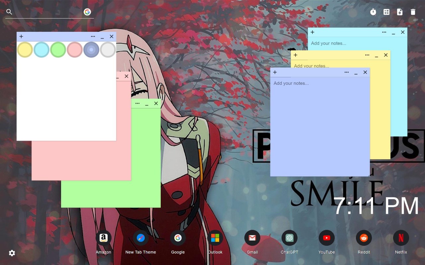This screenshot has width=425, height=265.
Task: Open the timer stopwatch icon
Action: pos(373,12)
